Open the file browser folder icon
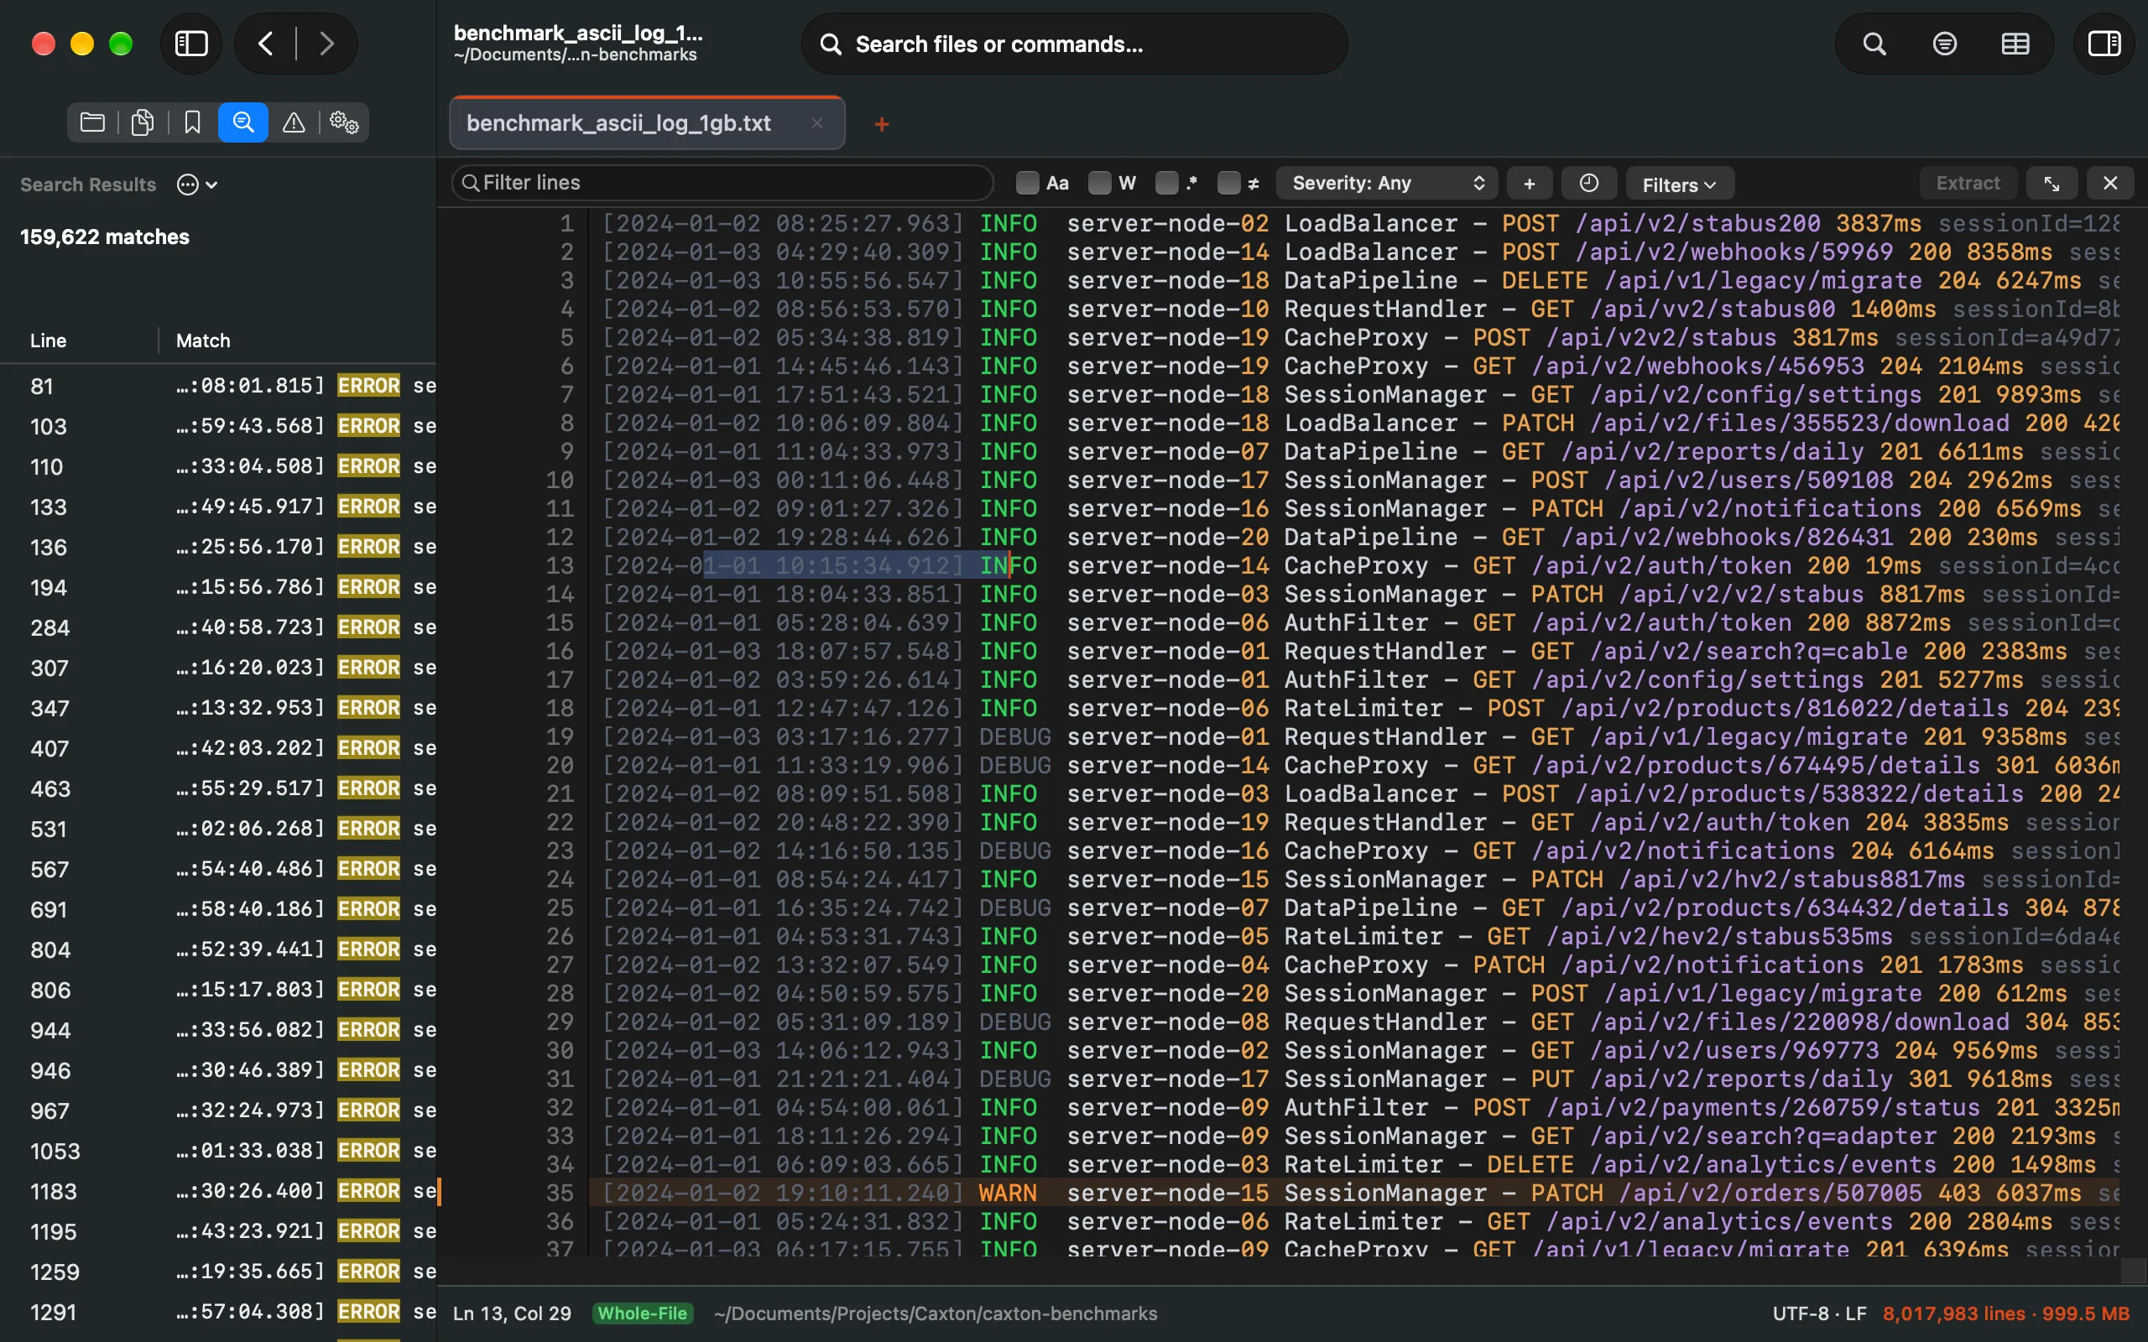The height and width of the screenshot is (1342, 2148). click(x=92, y=122)
